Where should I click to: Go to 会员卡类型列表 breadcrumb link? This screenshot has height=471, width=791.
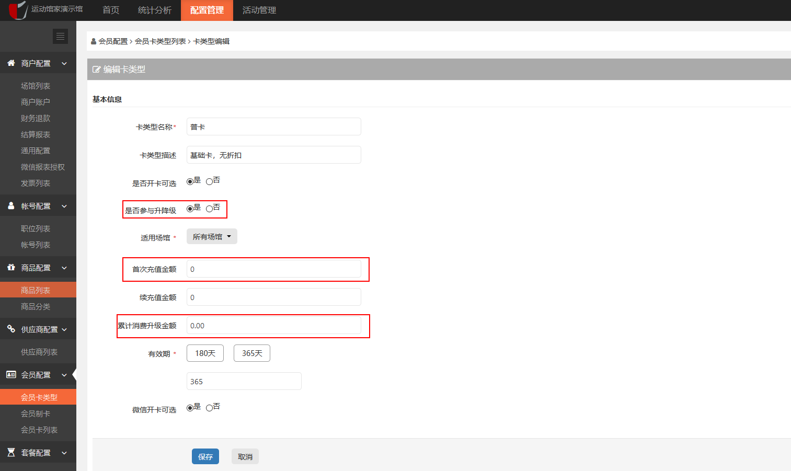pos(161,41)
